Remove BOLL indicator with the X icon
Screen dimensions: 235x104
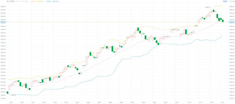[x=10, y=1]
